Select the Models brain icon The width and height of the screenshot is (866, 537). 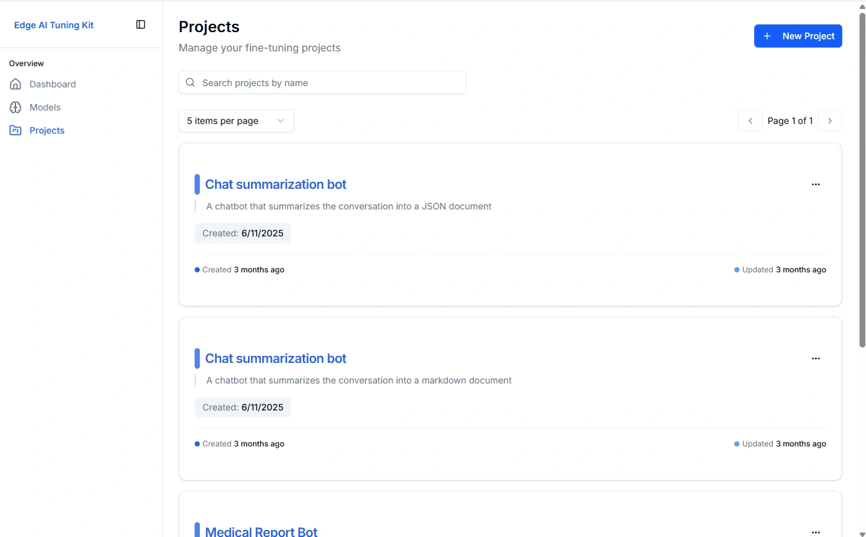coord(15,107)
